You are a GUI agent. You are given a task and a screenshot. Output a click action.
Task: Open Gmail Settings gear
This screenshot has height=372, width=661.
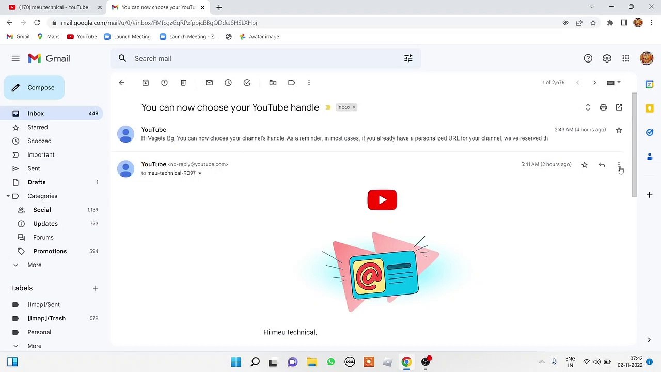click(607, 58)
